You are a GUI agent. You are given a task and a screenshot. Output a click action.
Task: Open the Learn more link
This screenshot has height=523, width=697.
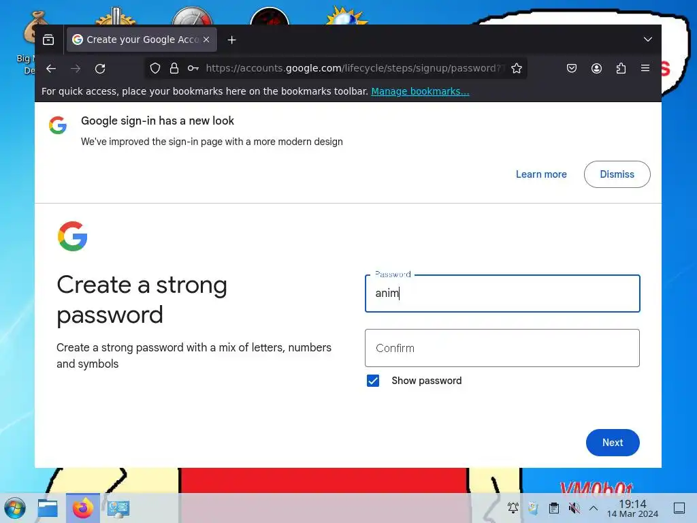pyautogui.click(x=541, y=174)
